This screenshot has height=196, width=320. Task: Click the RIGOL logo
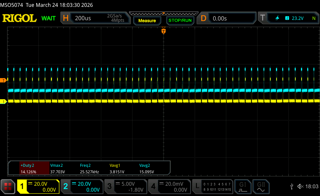(19, 18)
